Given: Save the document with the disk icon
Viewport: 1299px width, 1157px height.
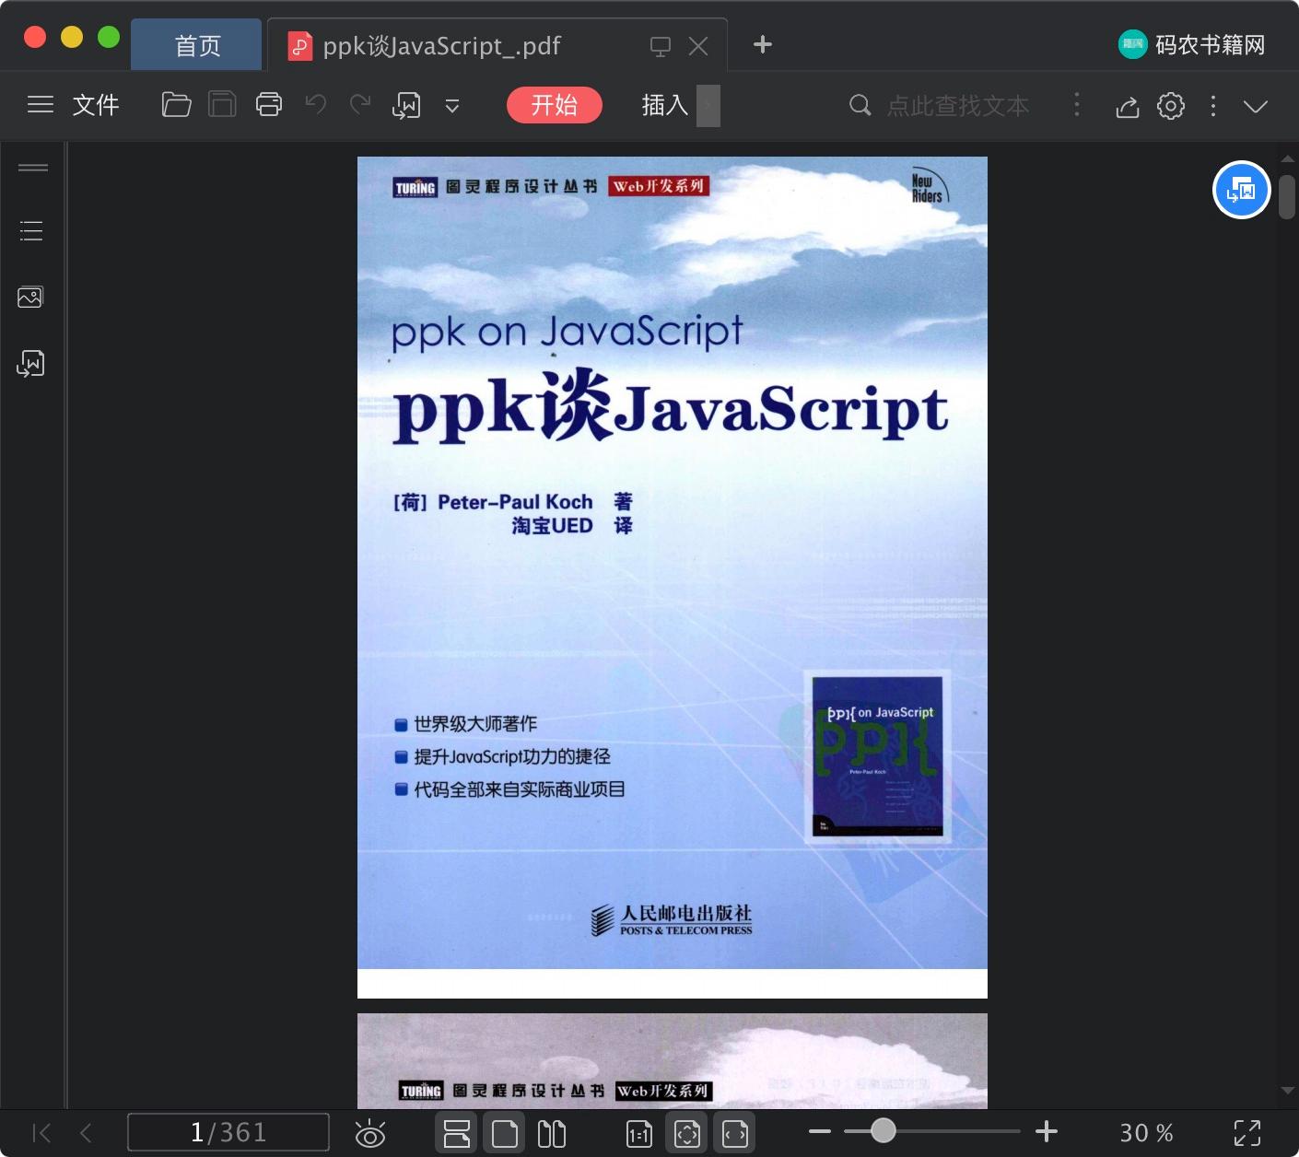Looking at the screenshot, I should tap(222, 105).
